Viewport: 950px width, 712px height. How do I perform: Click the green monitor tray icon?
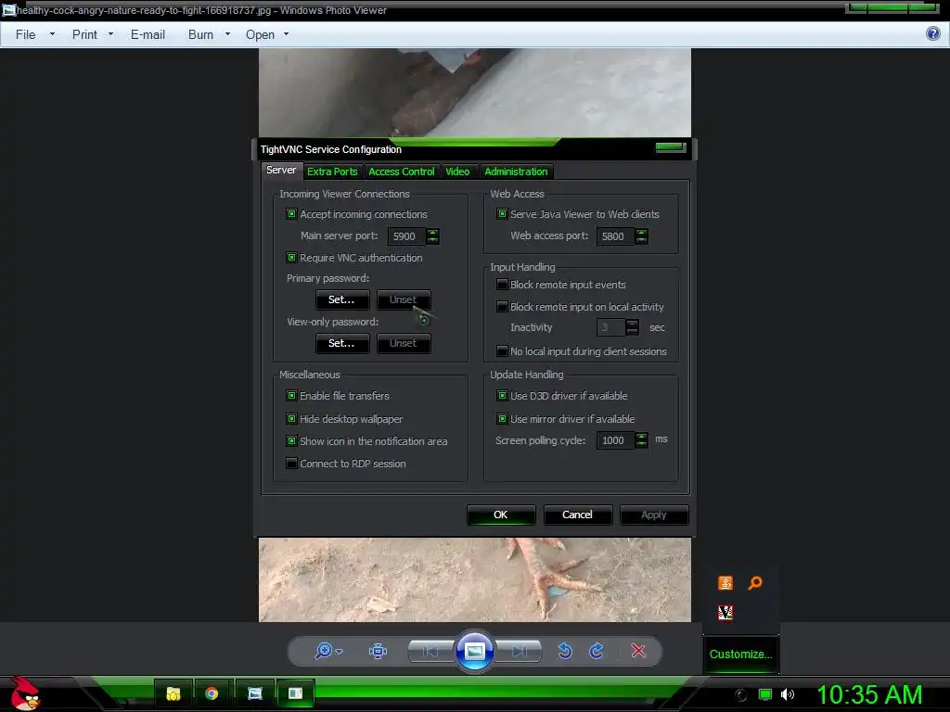click(765, 694)
